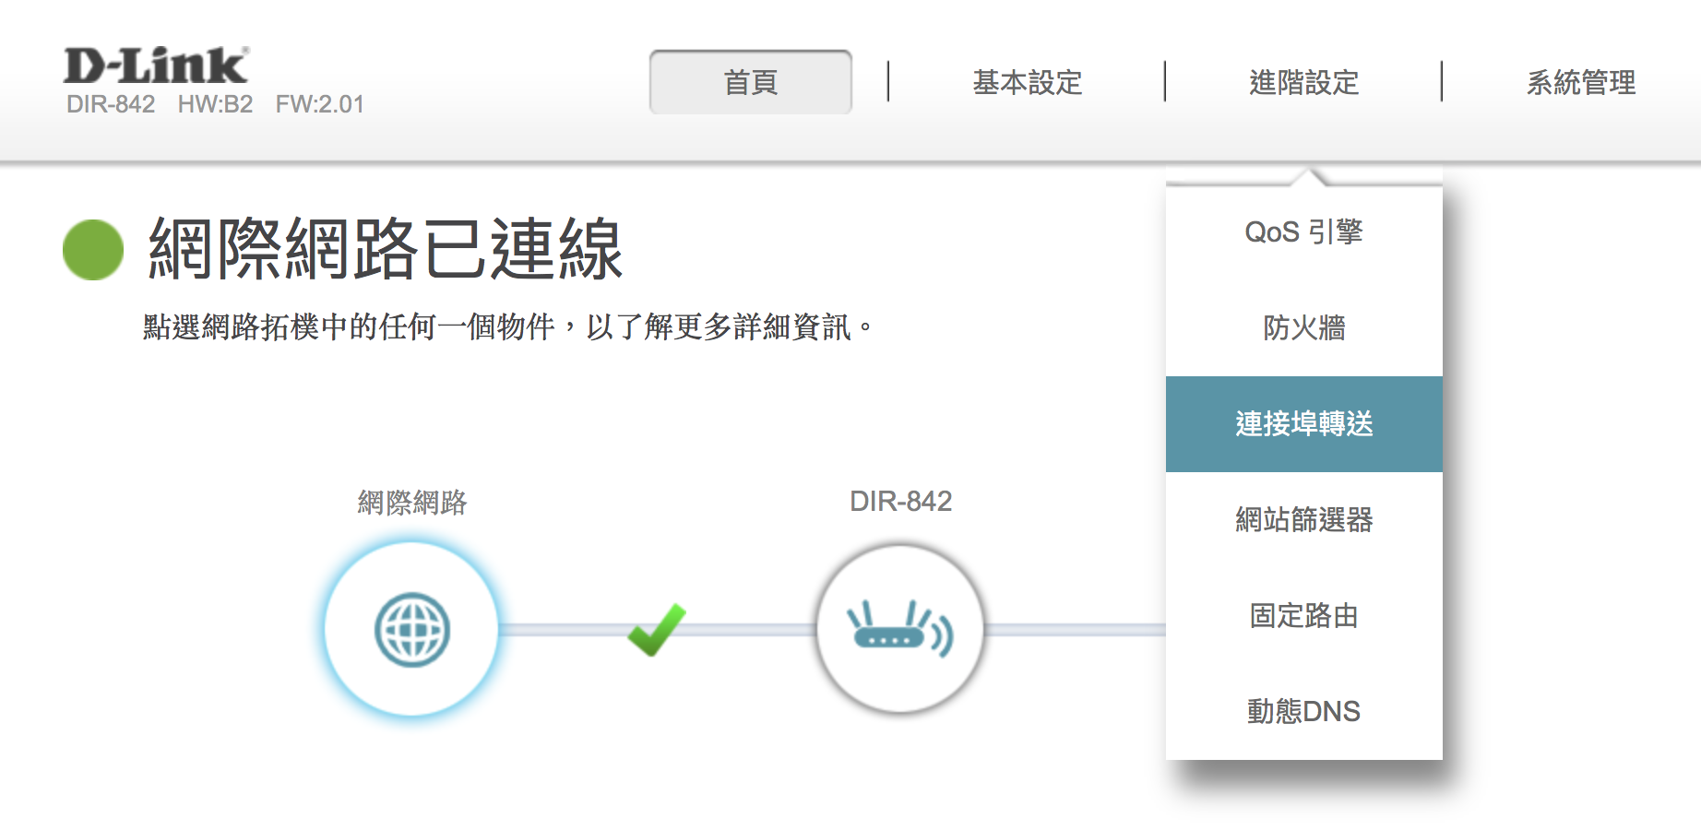Click the 網際網路已連線 status heading
Image resolution: width=1701 pixels, height=830 pixels.
tap(386, 249)
